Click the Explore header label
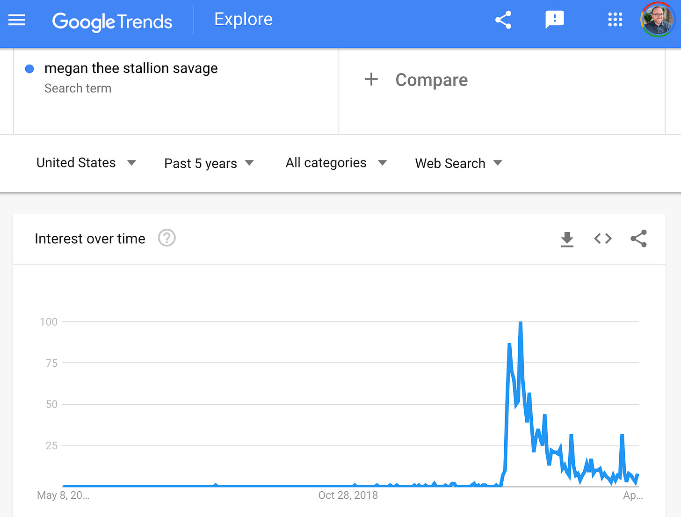 243,19
